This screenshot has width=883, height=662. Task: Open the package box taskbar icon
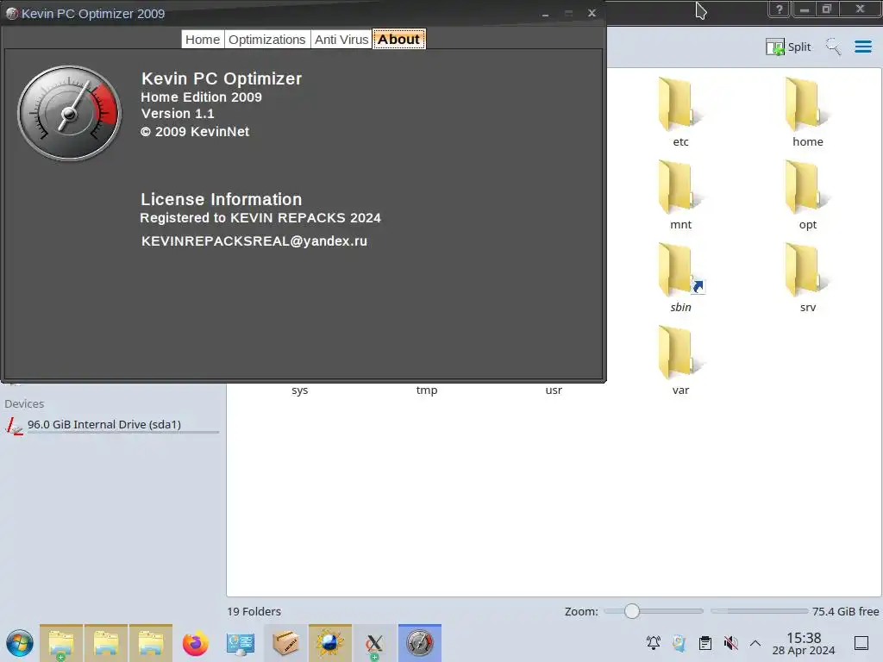coord(285,643)
